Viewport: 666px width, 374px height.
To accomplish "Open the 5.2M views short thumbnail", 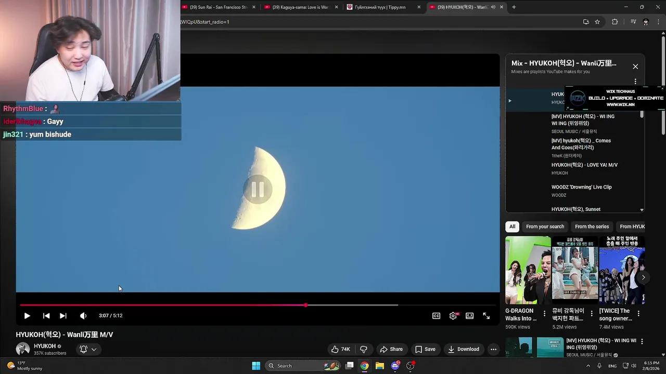I will (x=575, y=270).
